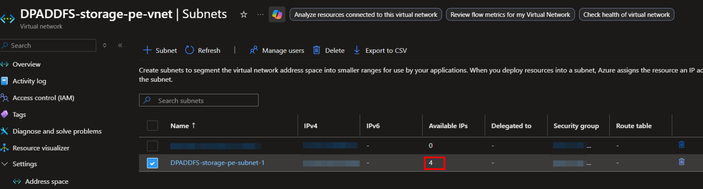Click the trash icon on the first subnet row
Viewport: 703px width, 189px height.
[x=681, y=144]
